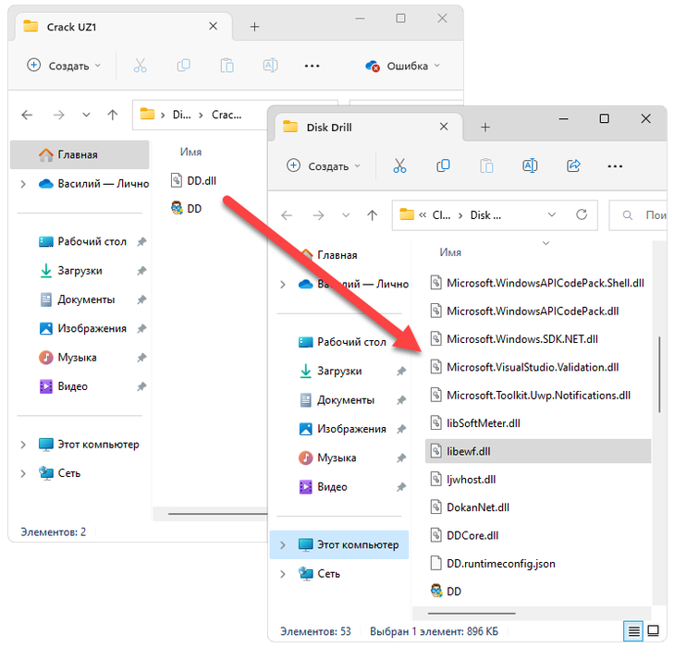Viewport: 674px width, 647px height.
Task: Close the Disk Drill tab
Action: coord(444,127)
